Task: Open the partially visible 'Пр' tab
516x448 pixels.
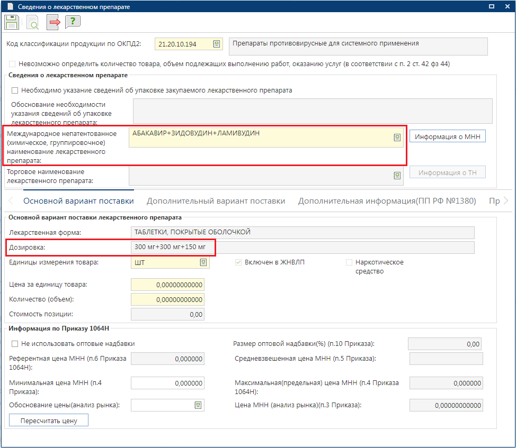Action: [x=494, y=201]
